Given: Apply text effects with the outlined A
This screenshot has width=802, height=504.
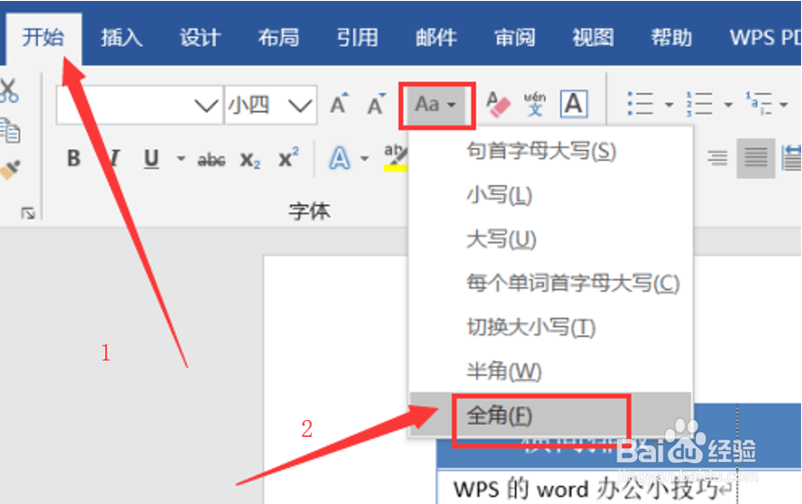Looking at the screenshot, I should coord(340,158).
